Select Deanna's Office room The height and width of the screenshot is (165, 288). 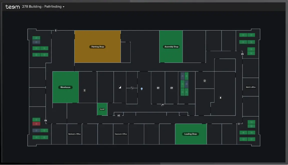[121, 134]
